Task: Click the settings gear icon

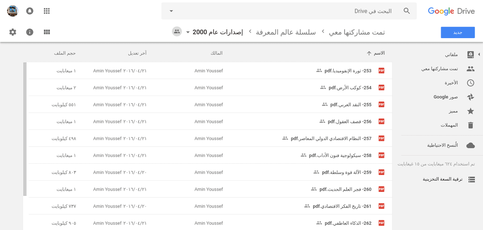Action: coord(13,32)
